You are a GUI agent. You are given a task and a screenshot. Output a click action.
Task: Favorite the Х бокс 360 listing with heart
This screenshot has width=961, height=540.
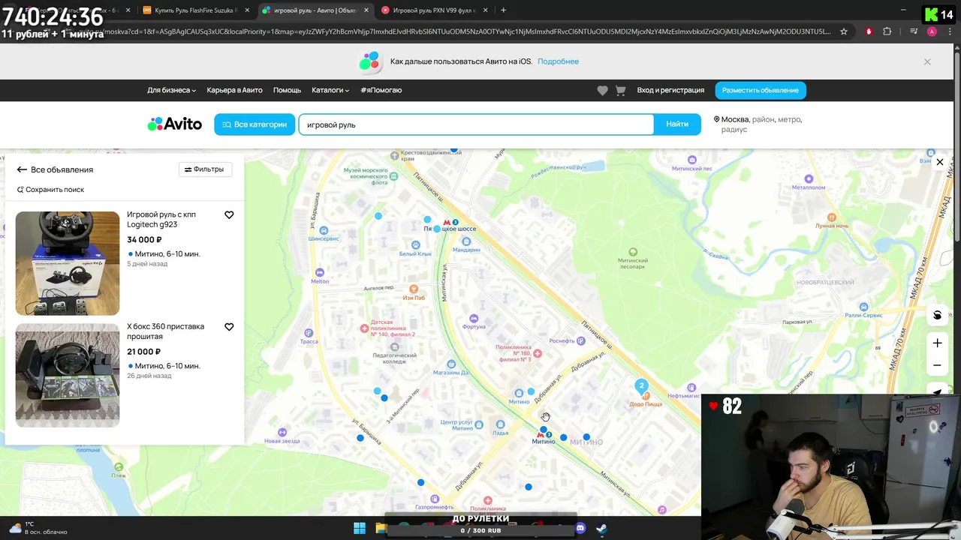[x=229, y=327]
